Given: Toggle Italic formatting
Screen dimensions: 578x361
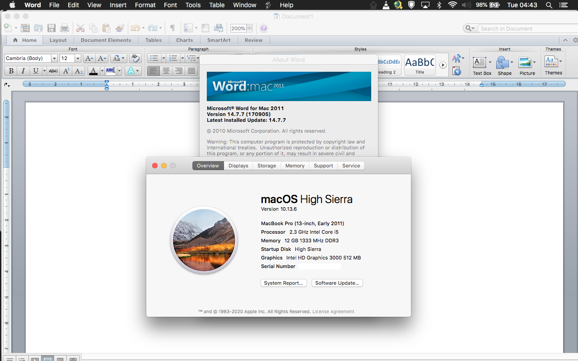Looking at the screenshot, I should point(23,71).
